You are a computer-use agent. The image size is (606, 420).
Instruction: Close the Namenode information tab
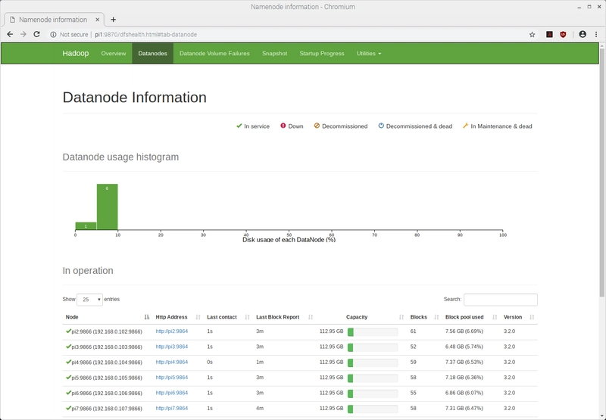pyautogui.click(x=98, y=20)
